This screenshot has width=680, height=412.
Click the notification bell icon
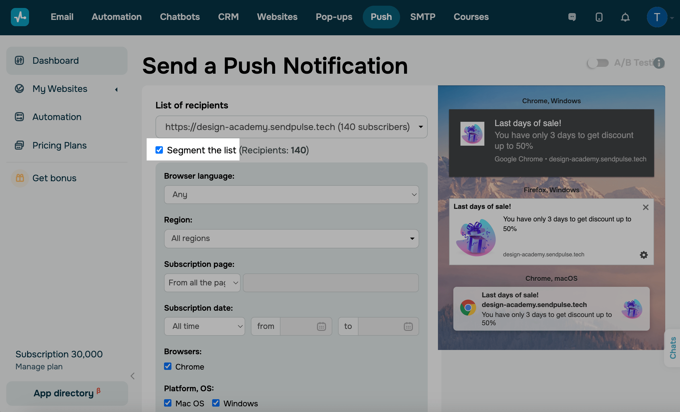(x=625, y=17)
